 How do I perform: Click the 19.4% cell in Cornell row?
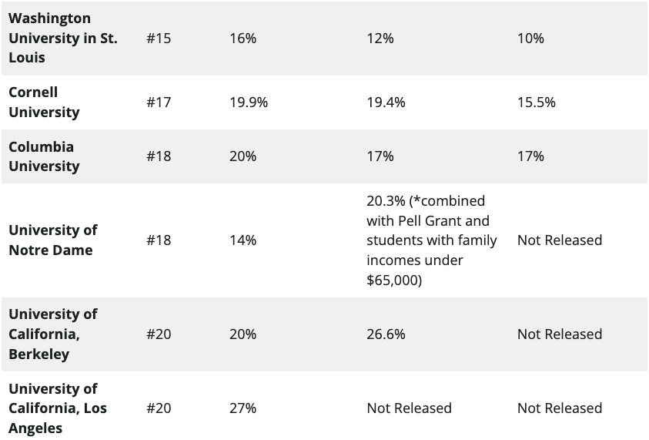coord(386,102)
